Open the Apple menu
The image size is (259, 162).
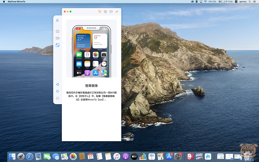click(x=4, y=2)
